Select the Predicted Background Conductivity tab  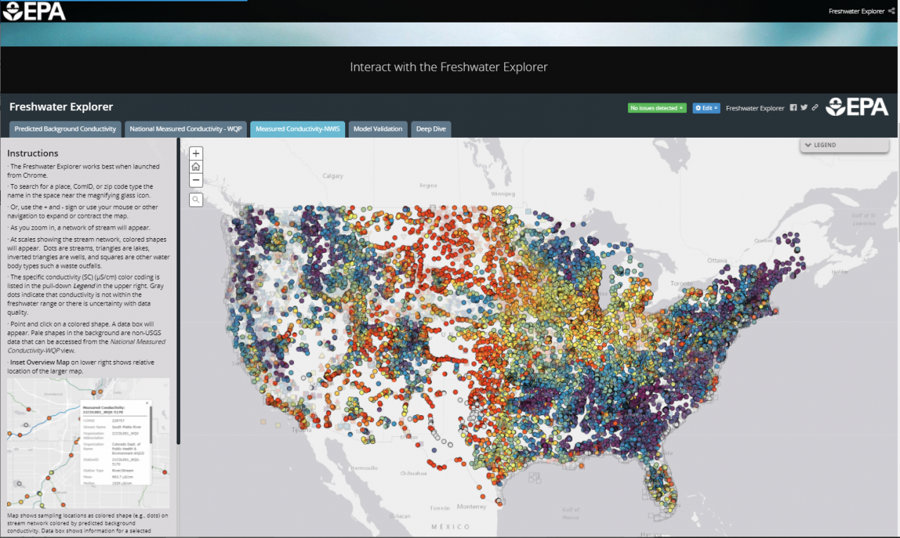click(65, 129)
